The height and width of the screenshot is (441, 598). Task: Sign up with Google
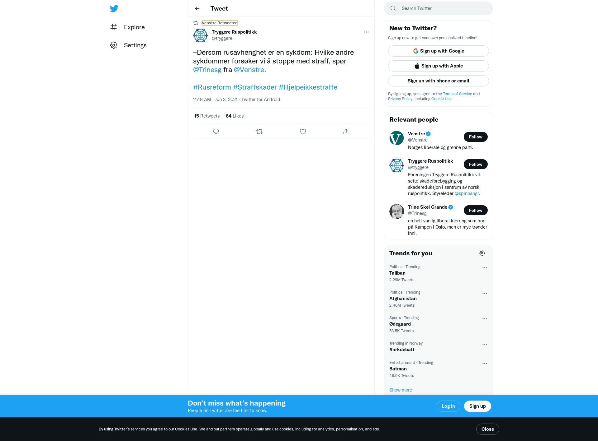439,51
